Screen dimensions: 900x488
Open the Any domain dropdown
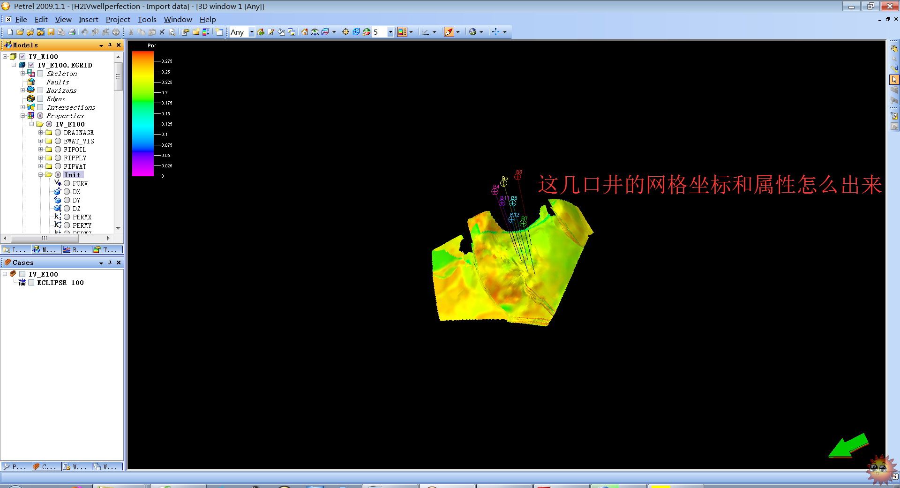coord(251,32)
